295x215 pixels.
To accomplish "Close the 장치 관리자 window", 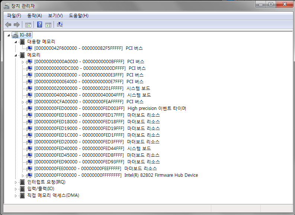I will (285, 4).
